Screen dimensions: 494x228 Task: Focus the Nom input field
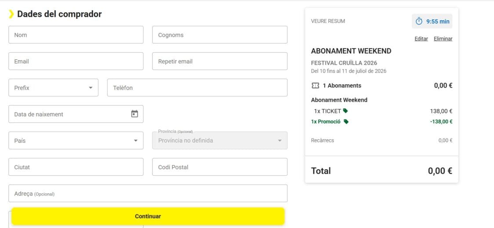click(76, 35)
